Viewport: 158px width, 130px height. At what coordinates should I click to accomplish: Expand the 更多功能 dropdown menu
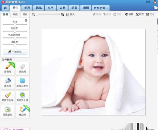101,8
